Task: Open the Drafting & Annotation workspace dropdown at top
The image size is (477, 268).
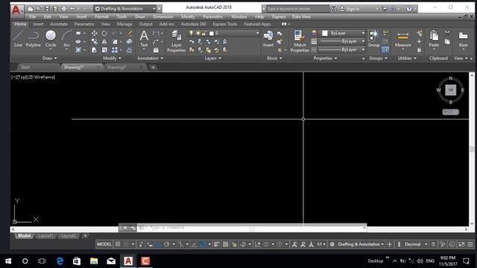Action: [x=125, y=9]
